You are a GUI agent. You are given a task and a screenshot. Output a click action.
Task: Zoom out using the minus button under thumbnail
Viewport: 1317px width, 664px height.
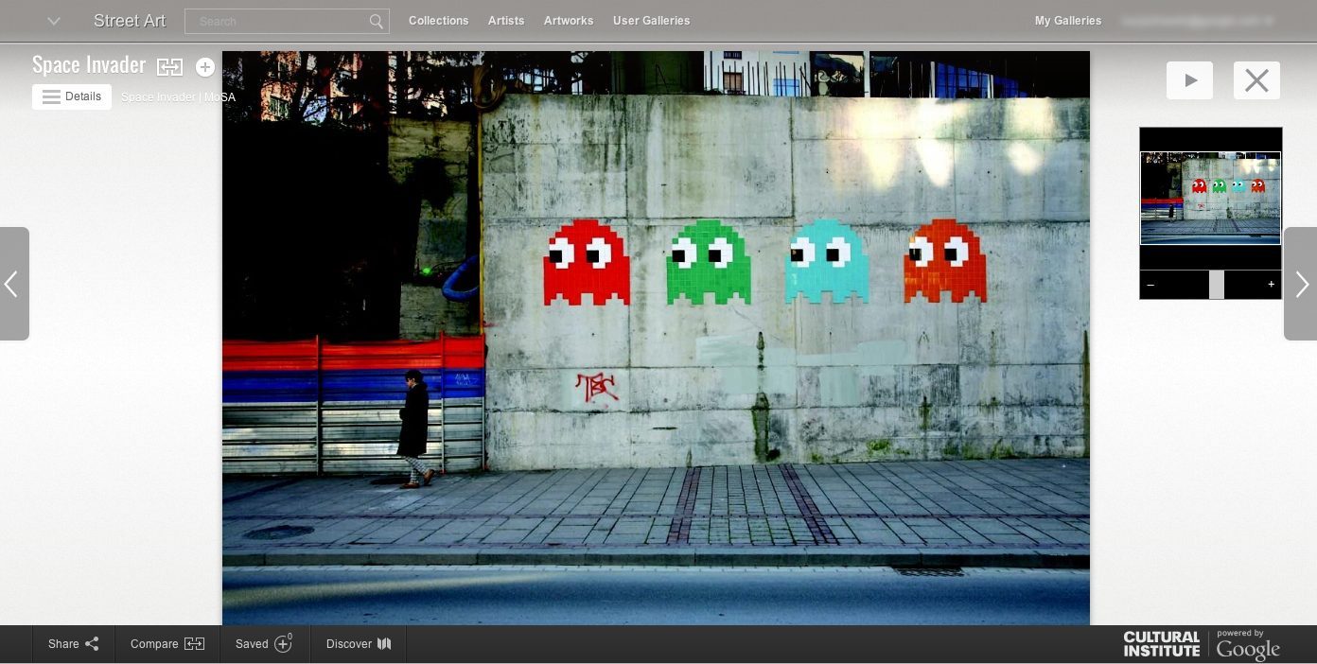pos(1150,285)
